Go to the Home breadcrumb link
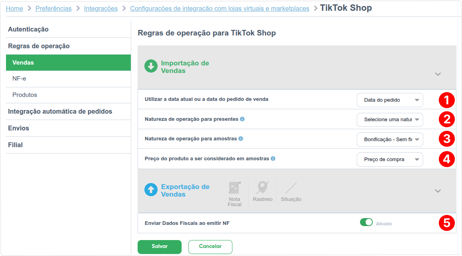 pos(14,8)
